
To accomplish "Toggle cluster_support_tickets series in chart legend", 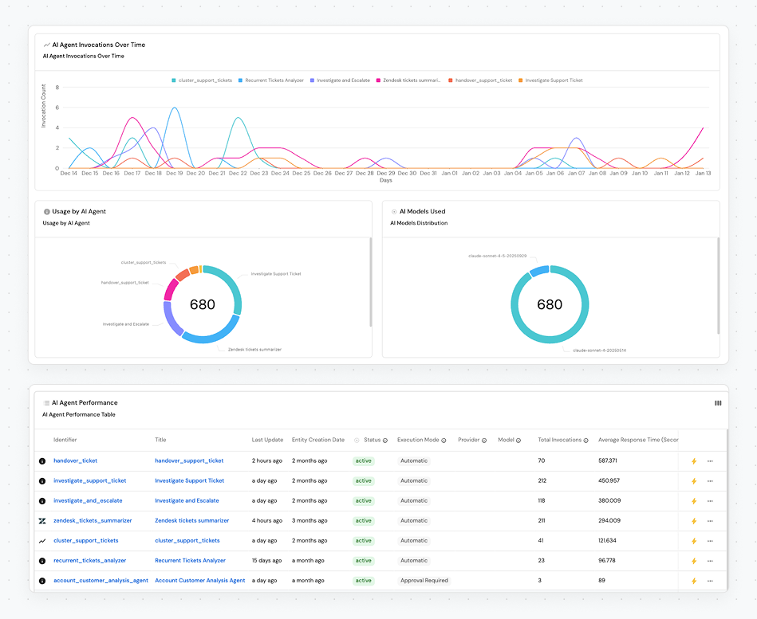I will tap(202, 80).
